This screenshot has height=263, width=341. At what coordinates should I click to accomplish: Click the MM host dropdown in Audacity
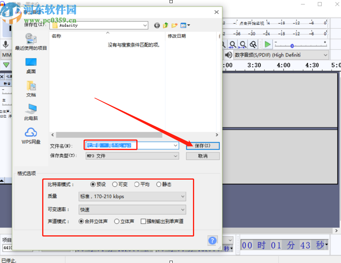7,55
